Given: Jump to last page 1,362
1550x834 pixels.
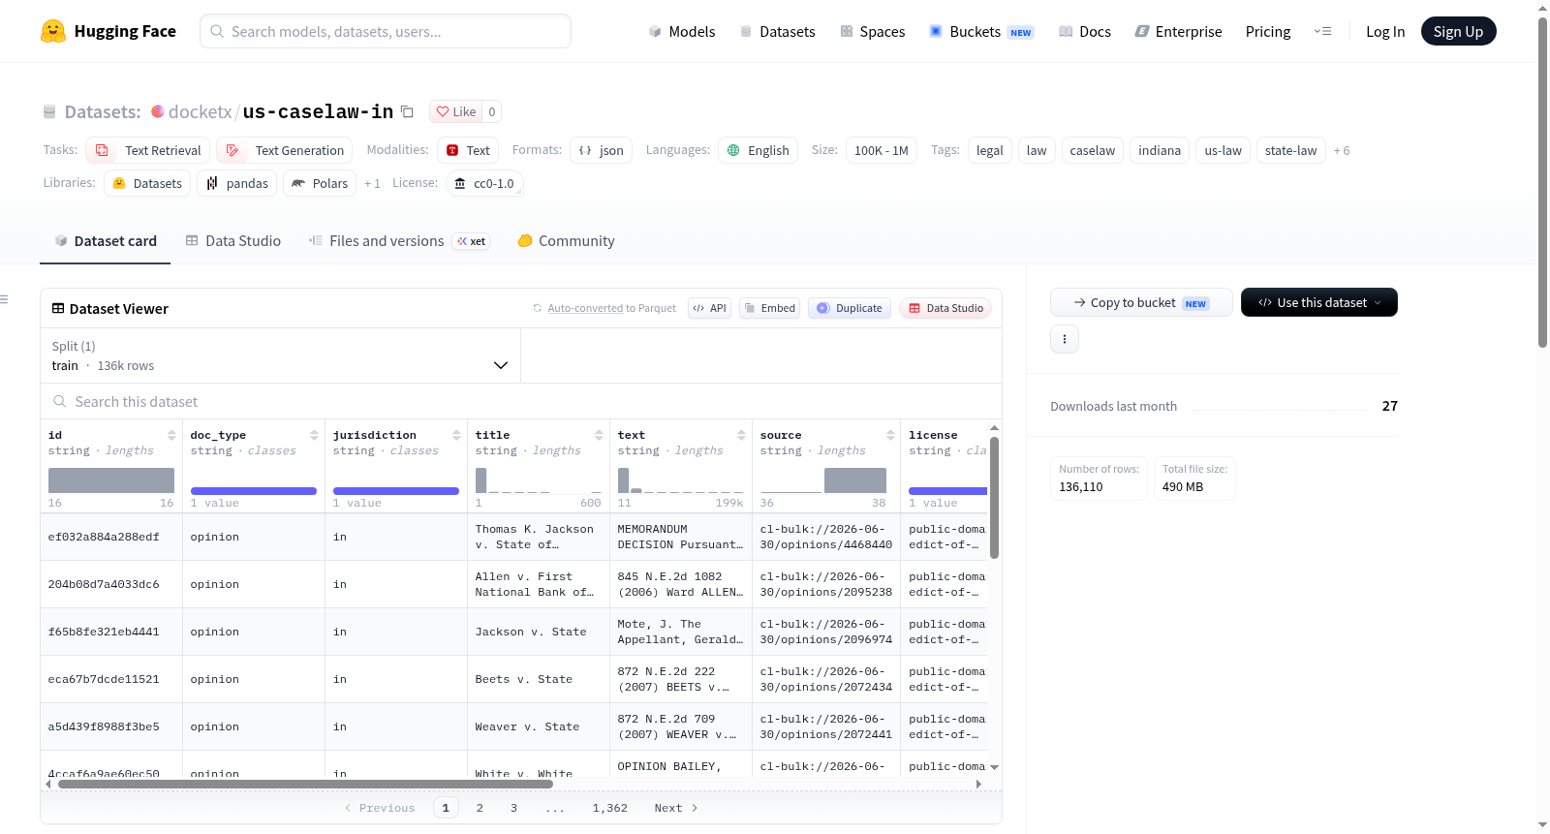Looking at the screenshot, I should pyautogui.click(x=610, y=808).
